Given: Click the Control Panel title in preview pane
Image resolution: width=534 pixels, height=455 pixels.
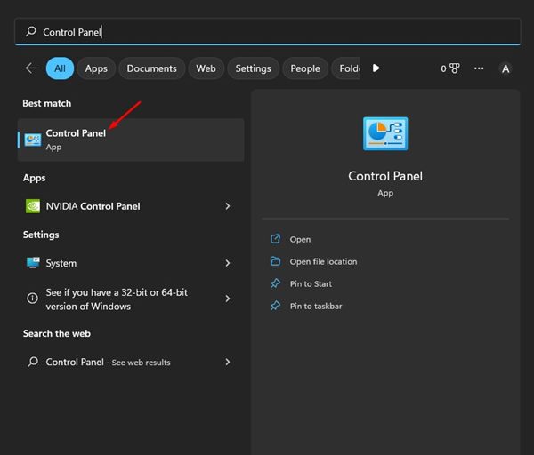Looking at the screenshot, I should (x=385, y=176).
